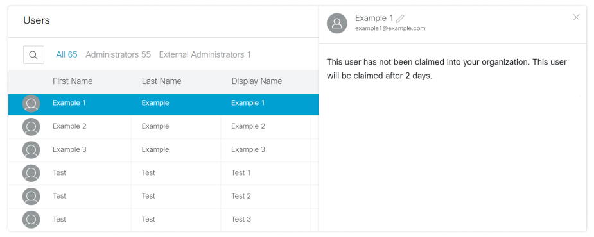The image size is (594, 237).
Task: Switch to the All 65 filter
Action: tap(67, 55)
